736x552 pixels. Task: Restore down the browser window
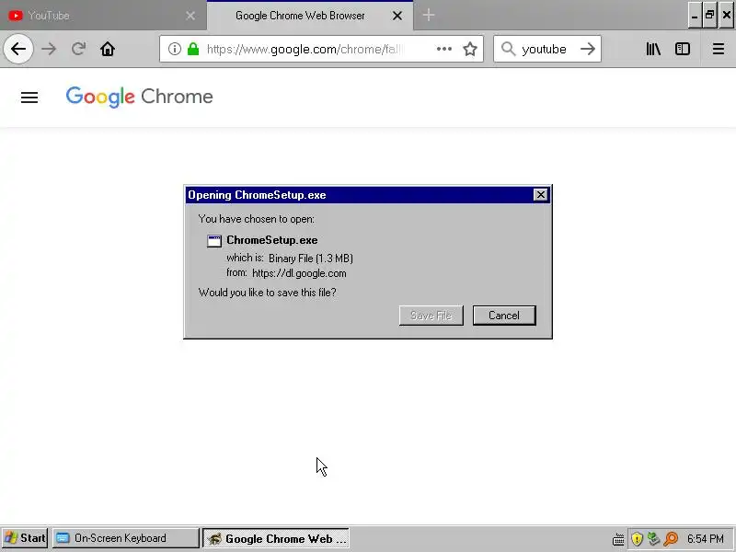tap(710, 15)
